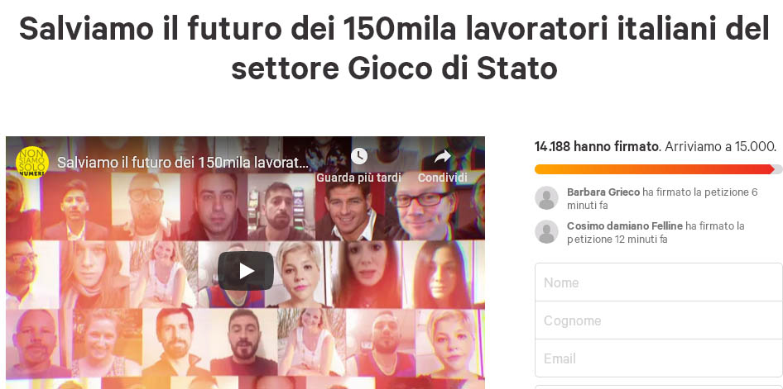Open the Non Siamo Solo Numeri channel logo
This screenshot has width=783, height=389.
pyautogui.click(x=32, y=163)
